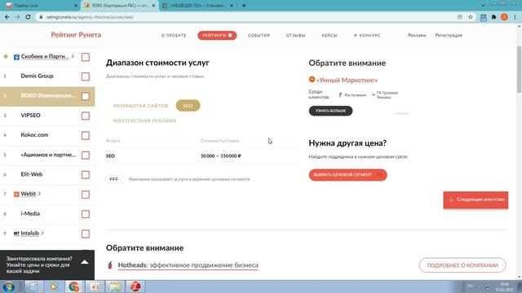The height and width of the screenshot is (293, 522).
Task: Click Подробнее о компании button
Action: click(462, 265)
